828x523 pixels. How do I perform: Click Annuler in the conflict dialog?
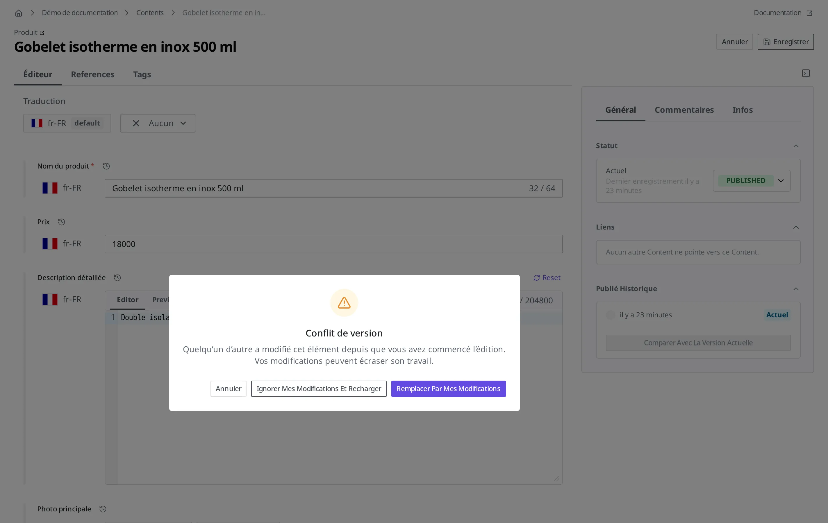(228, 389)
